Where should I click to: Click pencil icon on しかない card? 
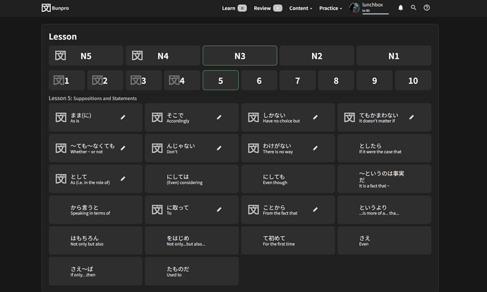(315, 118)
